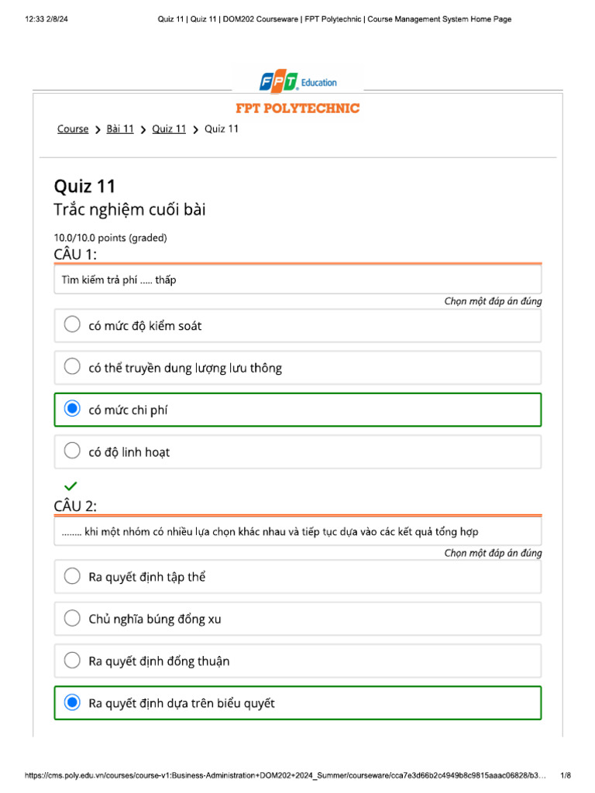Click the chevron after Course breadcrumb
Image resolution: width=595 pixels, height=793 pixels.
pos(98,130)
